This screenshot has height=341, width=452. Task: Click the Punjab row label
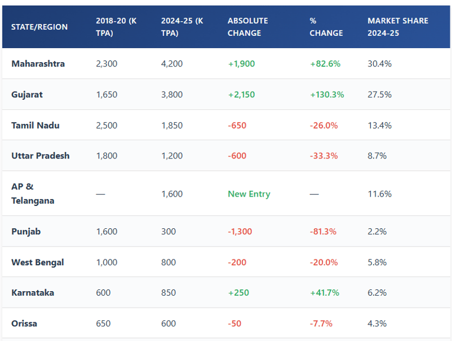tap(25, 231)
